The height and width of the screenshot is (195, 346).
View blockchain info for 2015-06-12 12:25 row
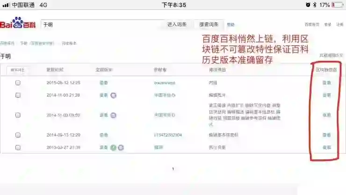[327, 83]
